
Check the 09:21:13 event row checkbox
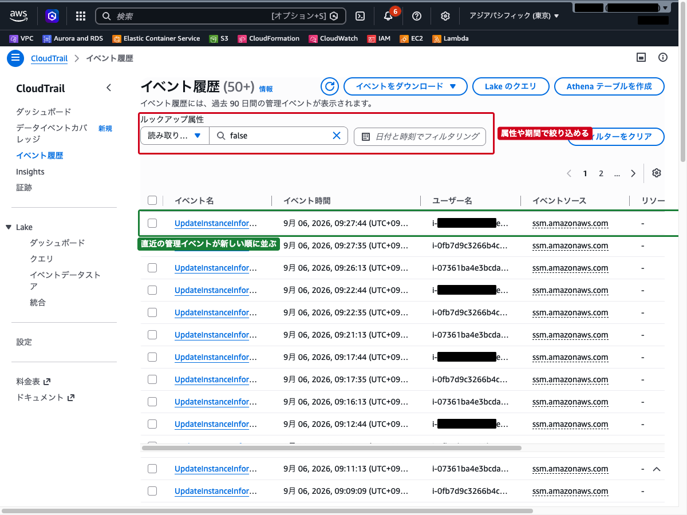click(x=152, y=335)
